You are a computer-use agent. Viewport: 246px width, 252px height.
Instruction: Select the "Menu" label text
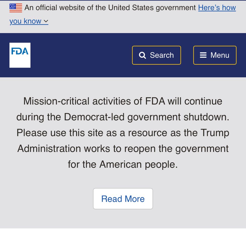point(220,55)
